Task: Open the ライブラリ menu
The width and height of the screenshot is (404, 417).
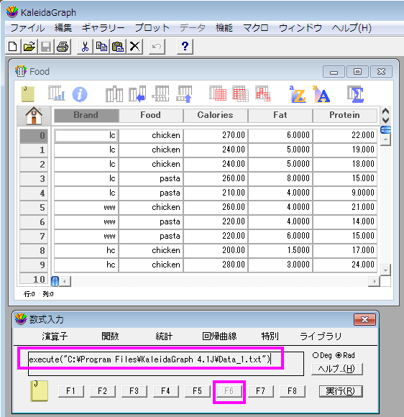Action: (321, 336)
